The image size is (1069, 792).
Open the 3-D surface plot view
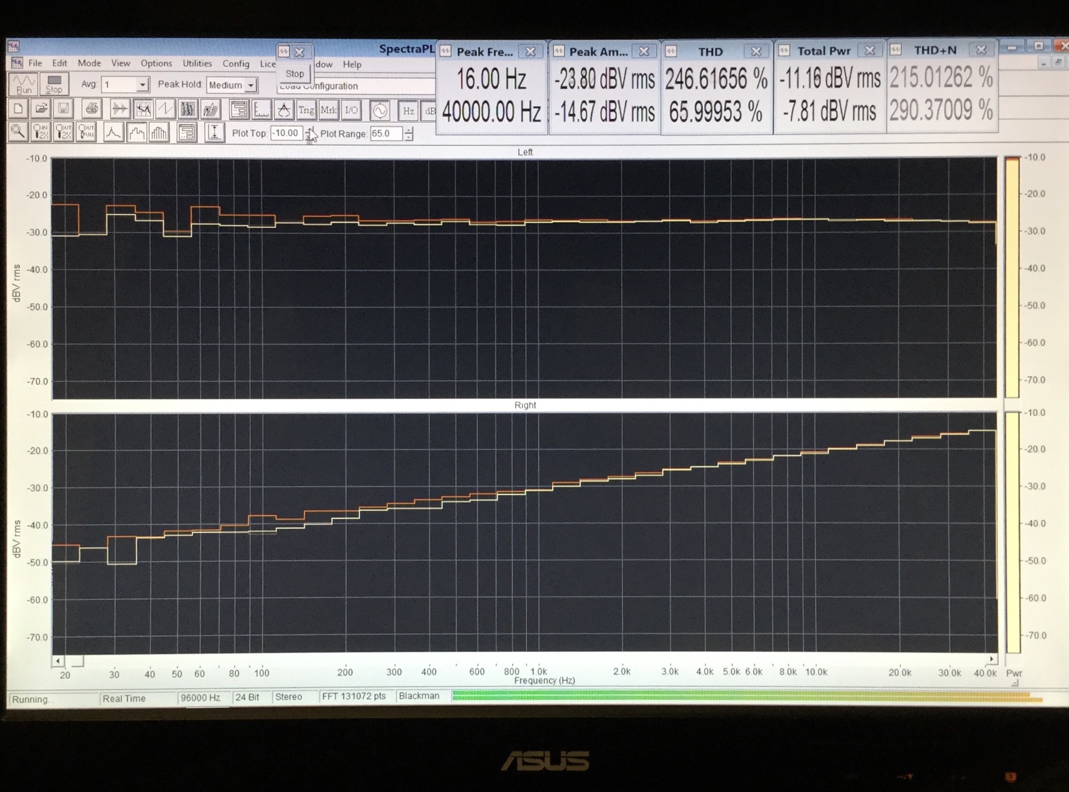(210, 109)
